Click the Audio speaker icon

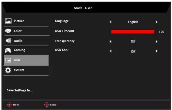8,41
